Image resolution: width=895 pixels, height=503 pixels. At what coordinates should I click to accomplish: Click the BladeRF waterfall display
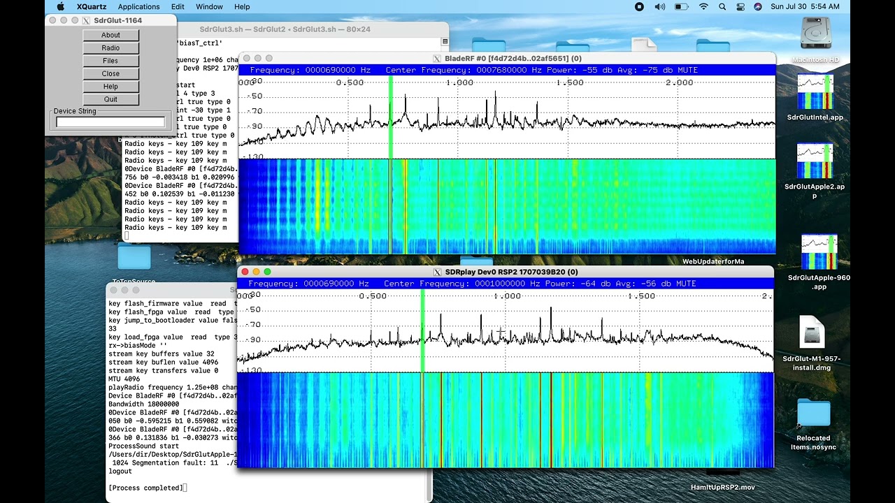coord(507,207)
